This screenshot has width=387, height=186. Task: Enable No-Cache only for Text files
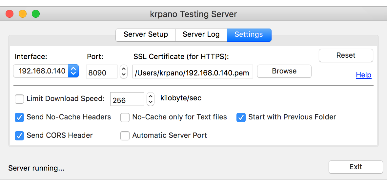pyautogui.click(x=125, y=117)
